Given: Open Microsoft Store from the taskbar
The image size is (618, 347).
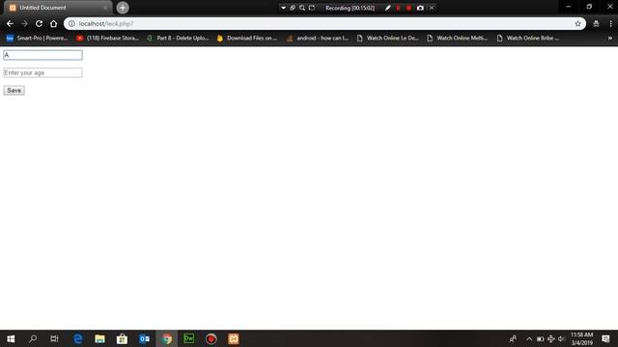Looking at the screenshot, I should pyautogui.click(x=123, y=338).
